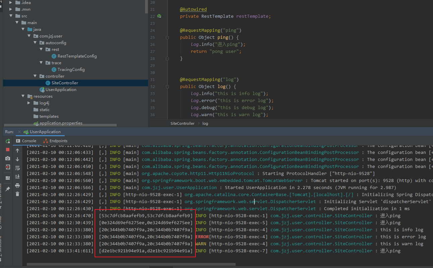Click the "this is warn log" console line
433x268 pixels.
point(402,244)
